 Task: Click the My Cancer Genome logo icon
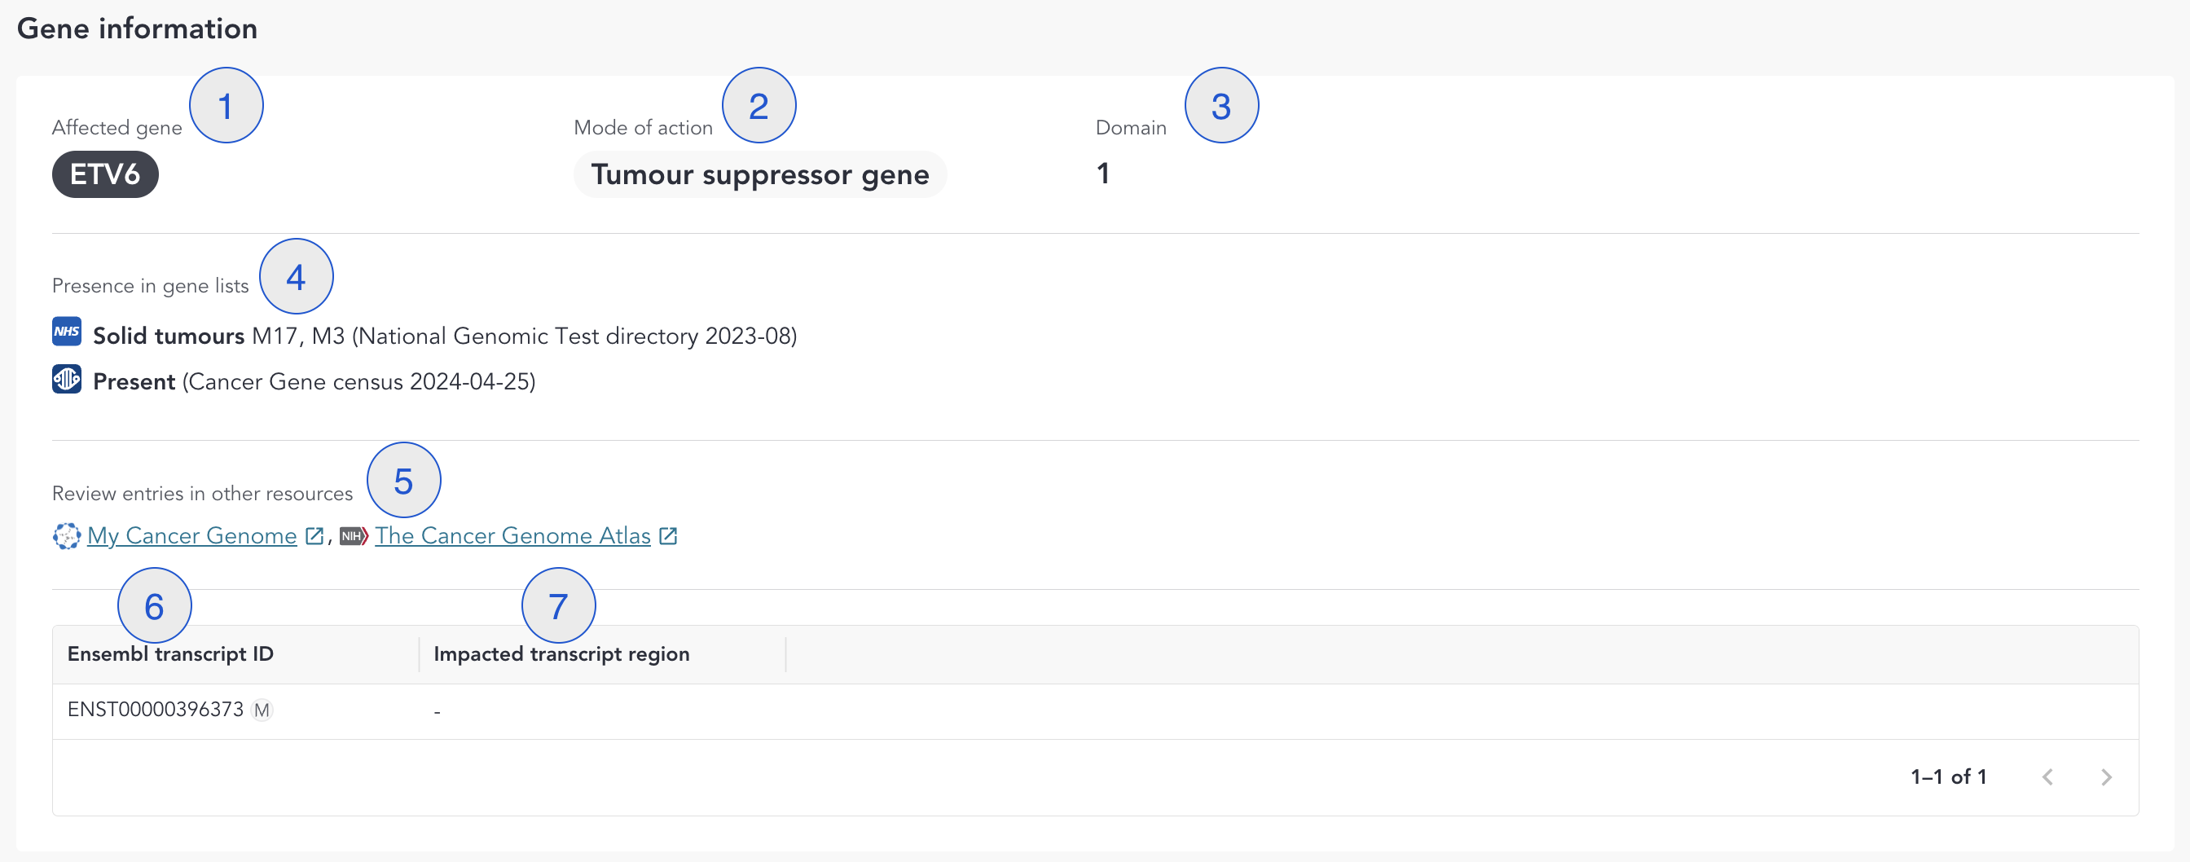point(66,535)
